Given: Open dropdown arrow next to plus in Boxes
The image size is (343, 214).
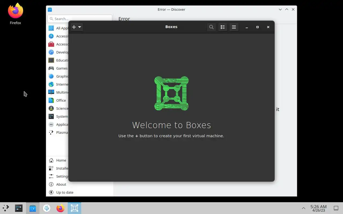Looking at the screenshot, I should [80, 27].
